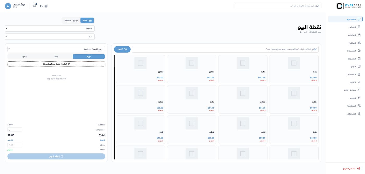365x174 pixels.
Task: Open الفواتير invoices page
Action: (345, 27)
